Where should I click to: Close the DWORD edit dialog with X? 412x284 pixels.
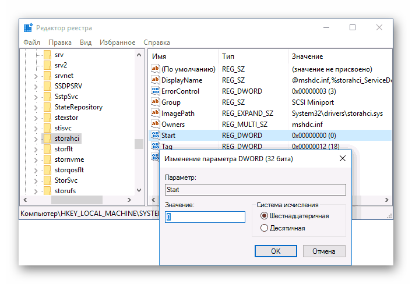pyautogui.click(x=343, y=158)
